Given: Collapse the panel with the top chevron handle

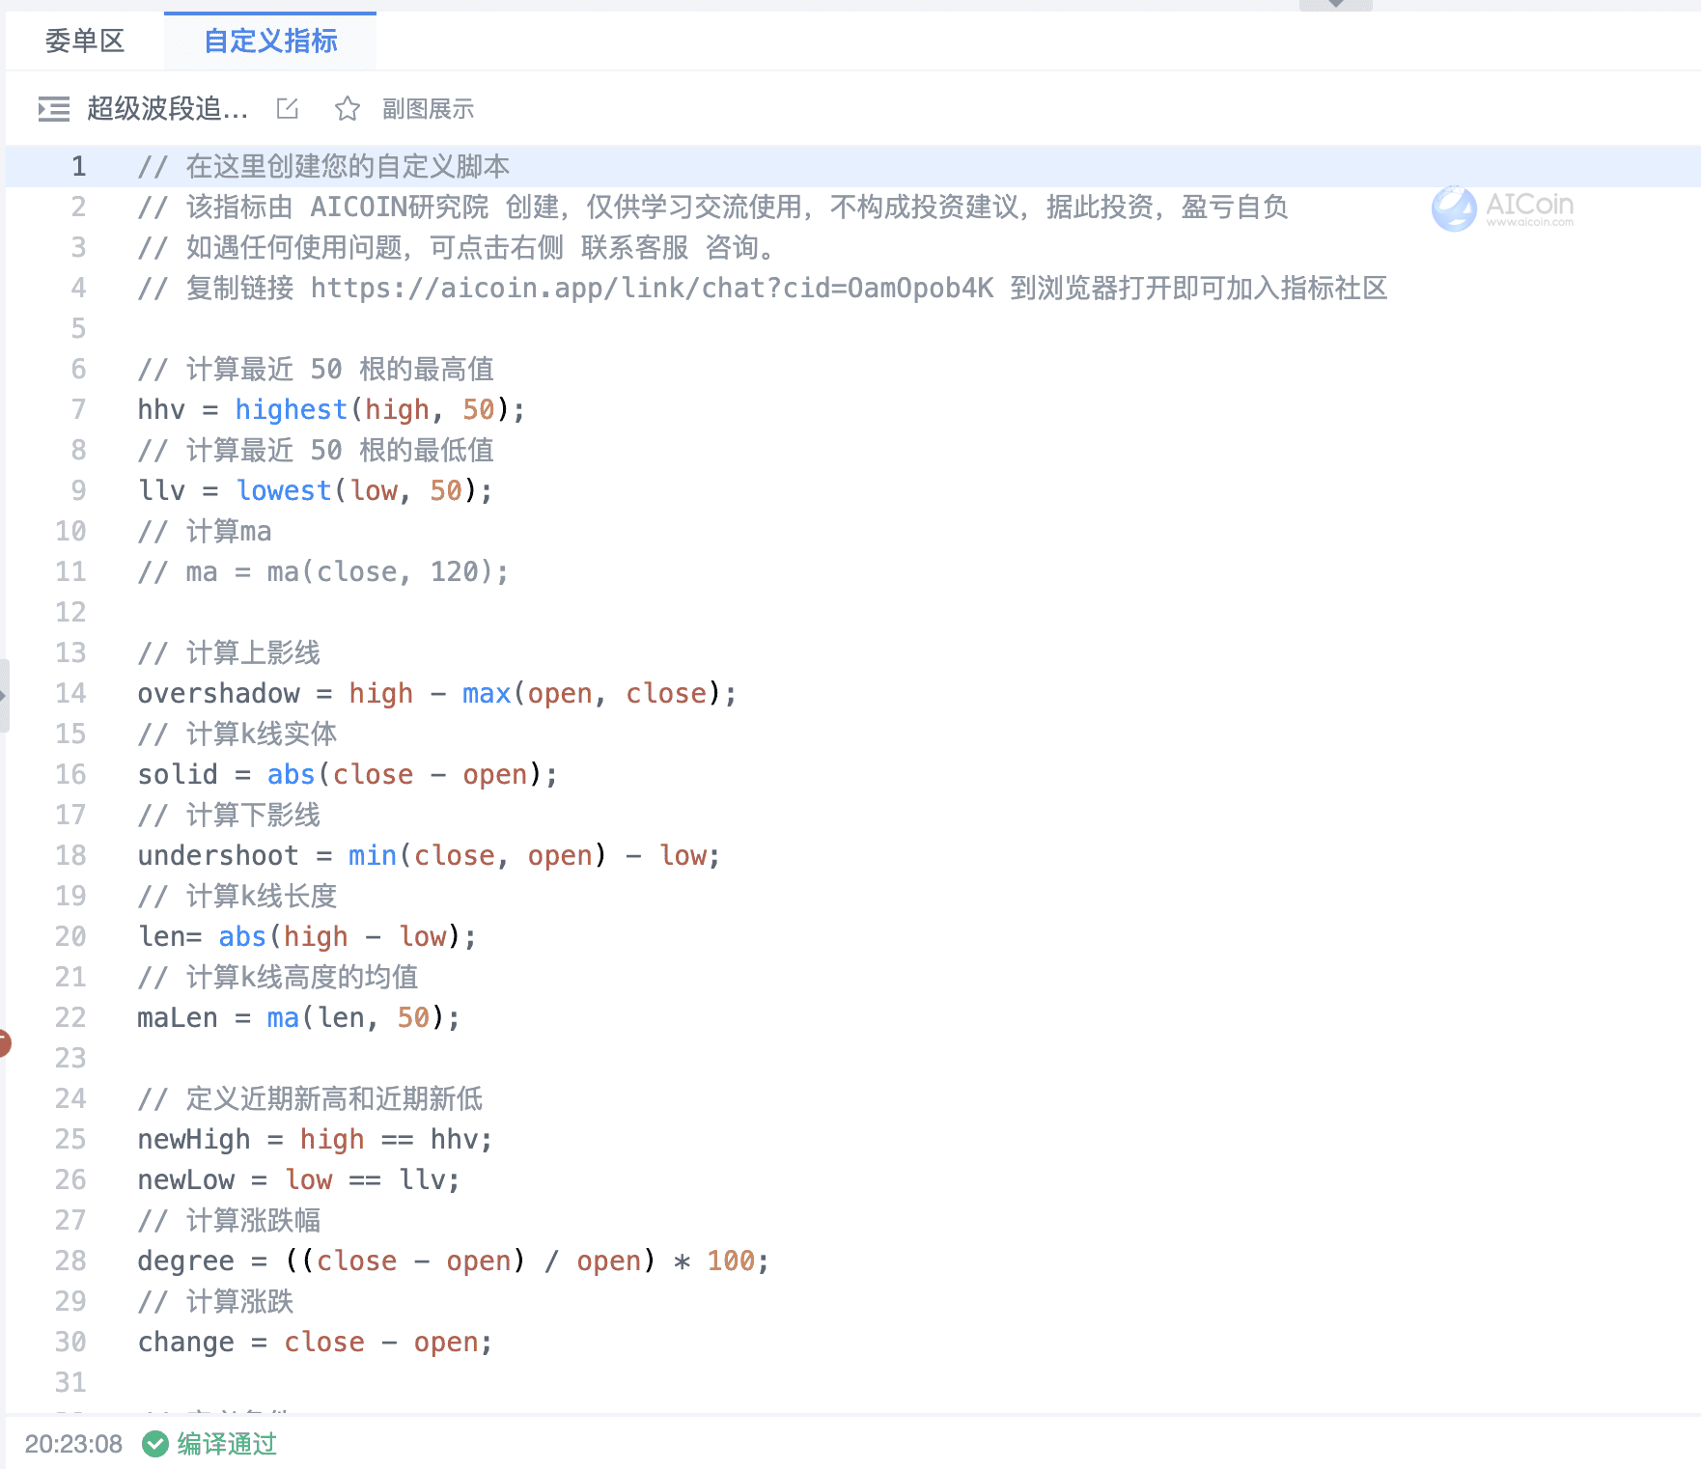Looking at the screenshot, I should [x=1336, y=5].
